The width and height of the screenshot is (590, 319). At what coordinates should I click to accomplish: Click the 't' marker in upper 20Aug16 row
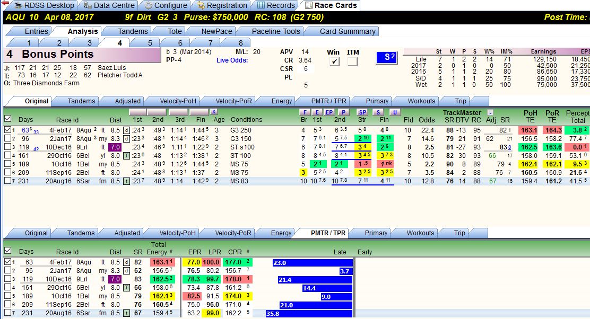127,181
